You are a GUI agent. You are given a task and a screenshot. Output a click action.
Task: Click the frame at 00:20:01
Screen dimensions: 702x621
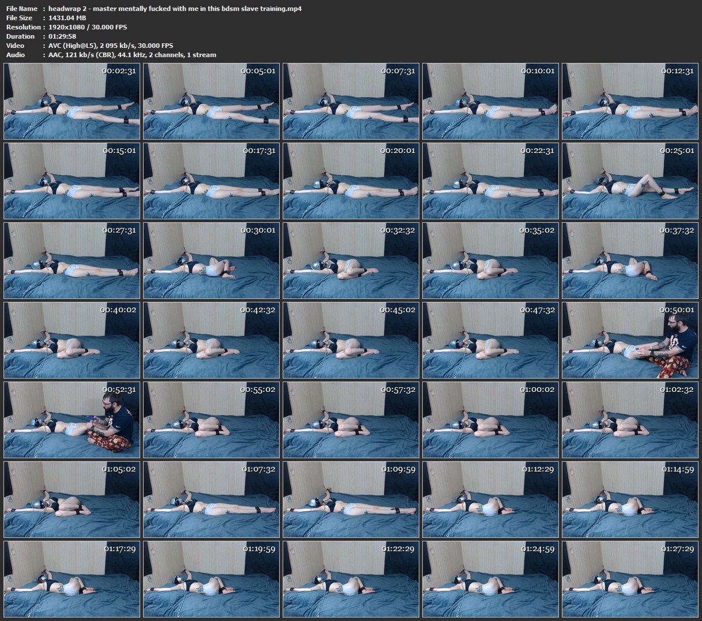click(351, 181)
